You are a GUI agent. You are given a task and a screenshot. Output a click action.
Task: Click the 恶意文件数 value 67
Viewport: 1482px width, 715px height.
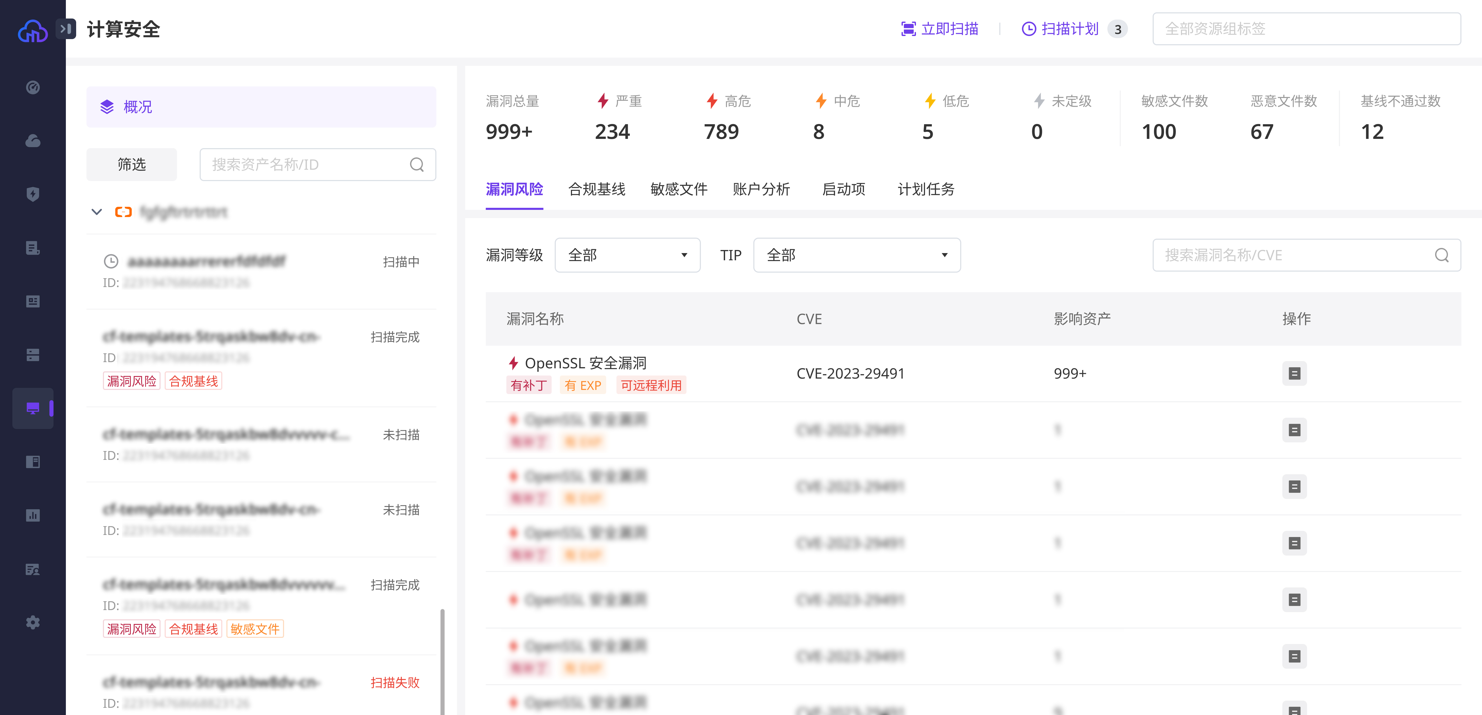pyautogui.click(x=1262, y=132)
